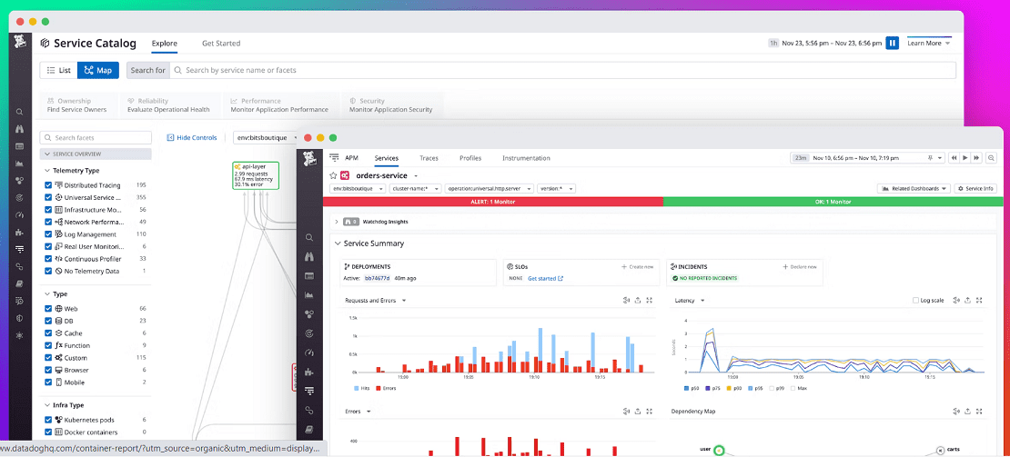Click search by service name field
Screen dimensions: 1010x457
tap(562, 70)
